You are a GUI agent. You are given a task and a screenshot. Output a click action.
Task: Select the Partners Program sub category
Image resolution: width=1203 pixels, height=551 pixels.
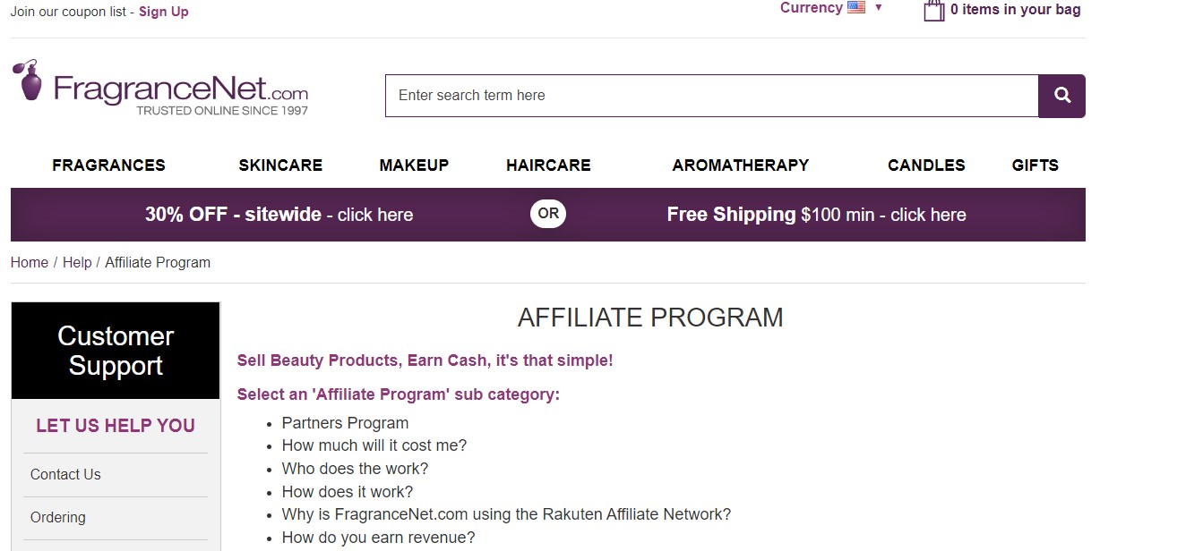pos(345,423)
